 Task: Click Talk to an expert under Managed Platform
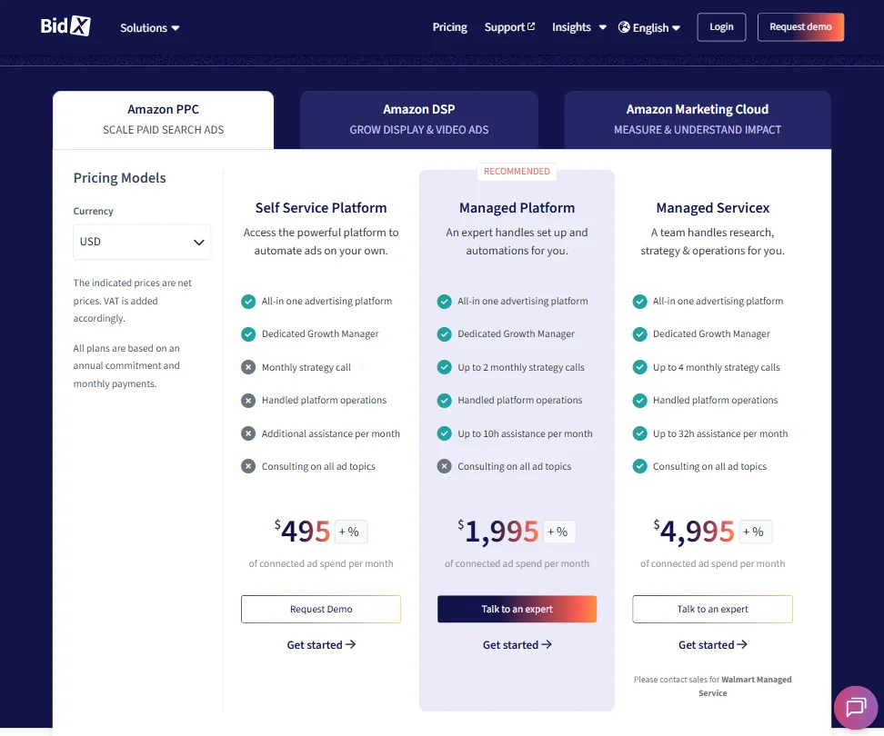tap(517, 609)
